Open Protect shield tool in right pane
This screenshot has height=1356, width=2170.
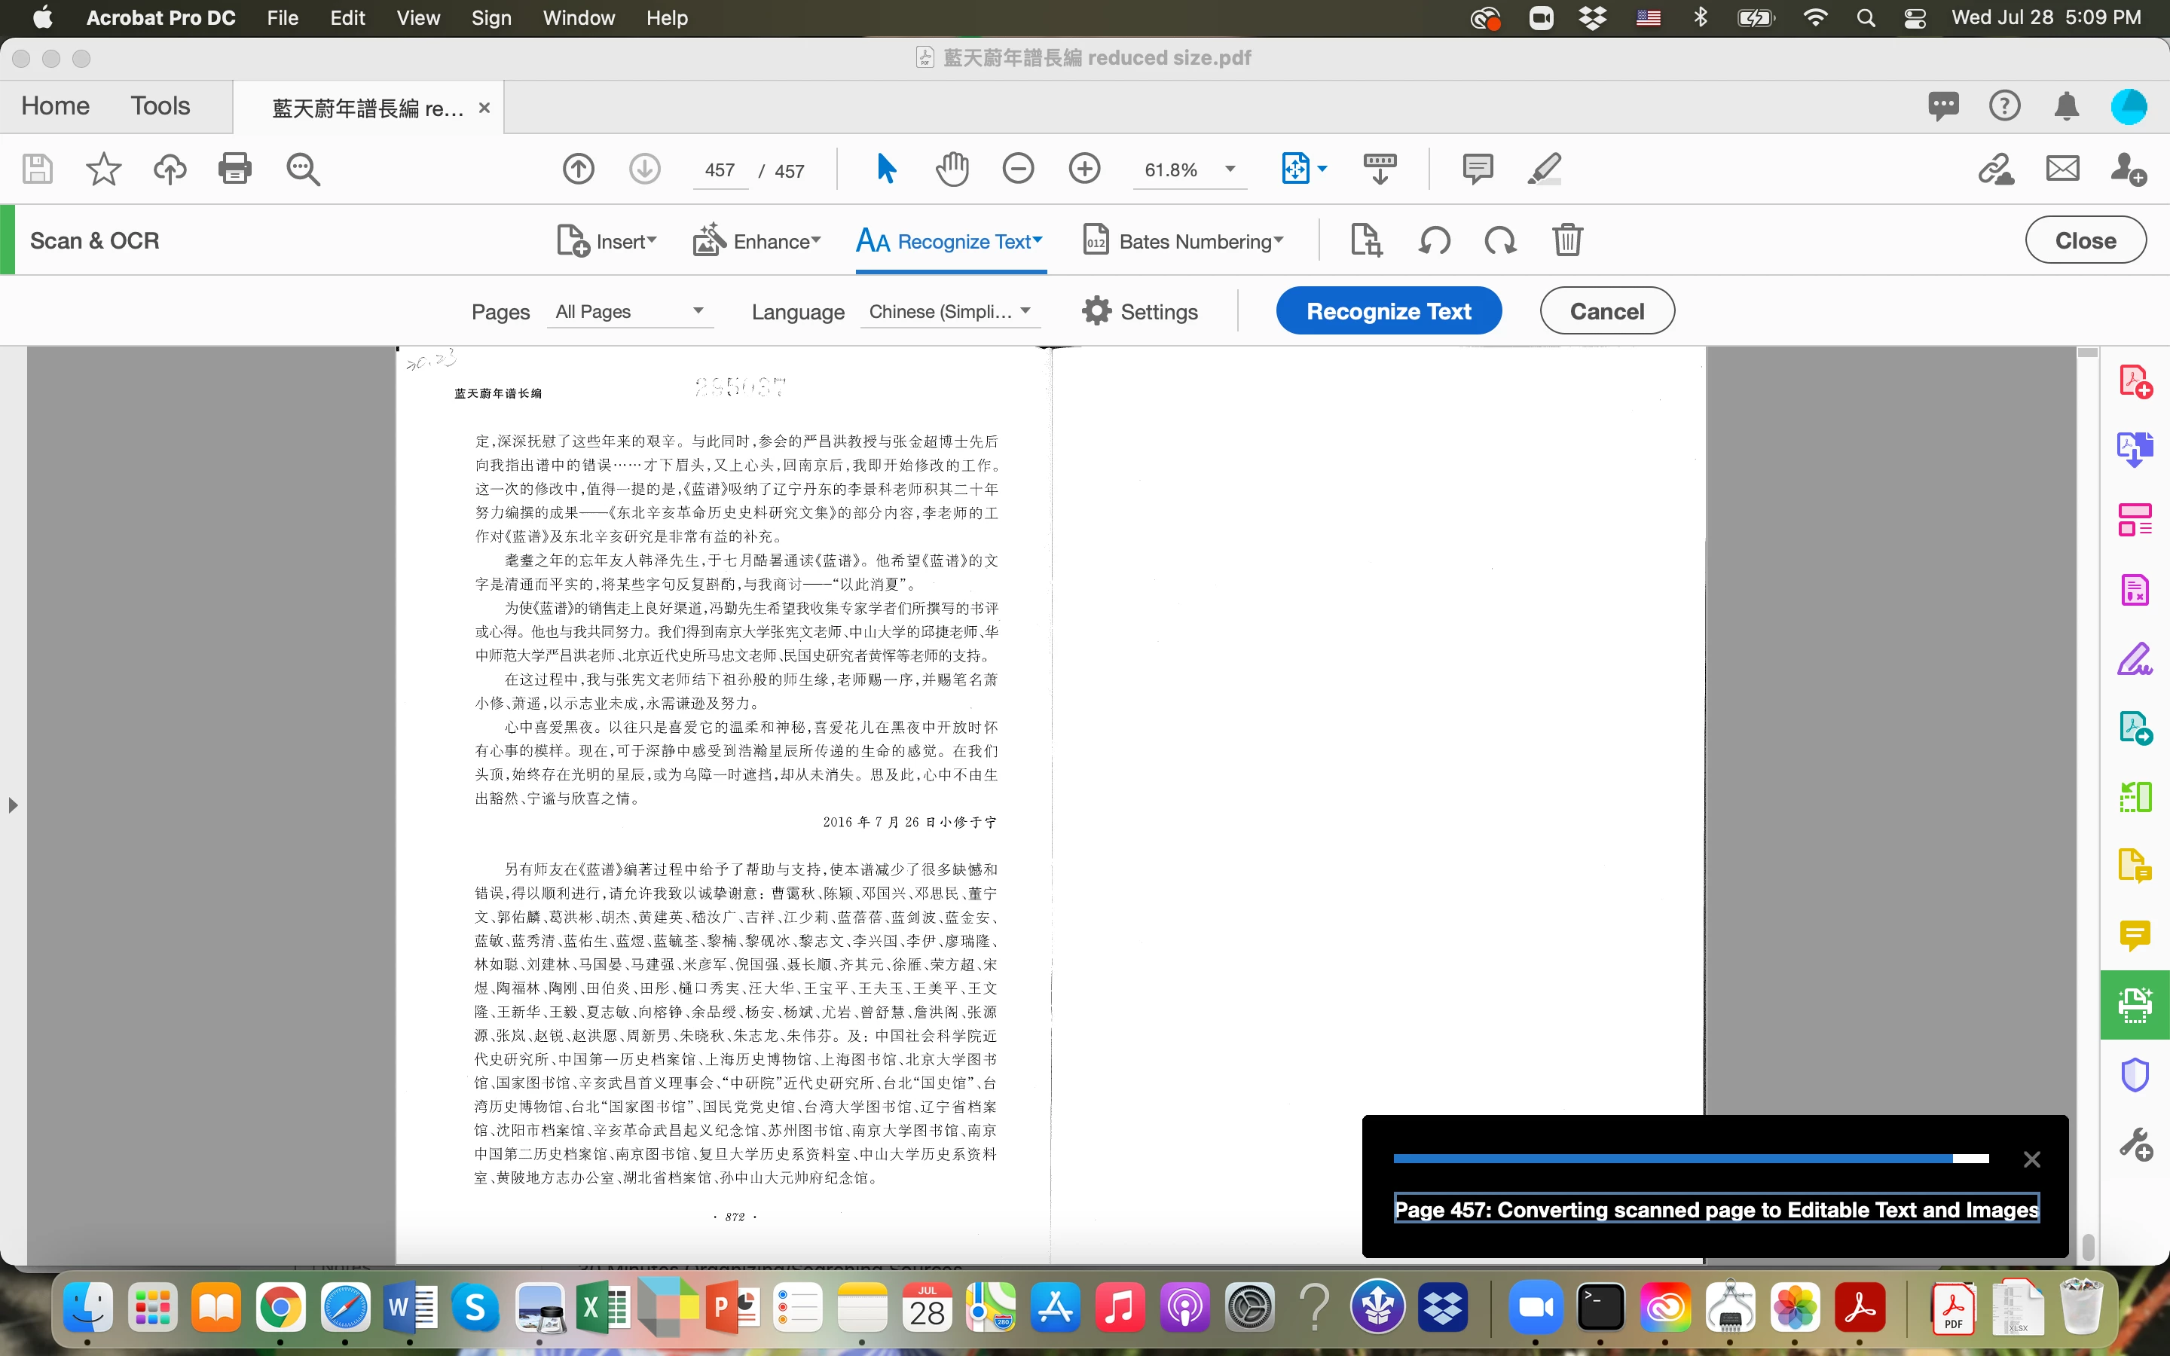pos(2135,1074)
